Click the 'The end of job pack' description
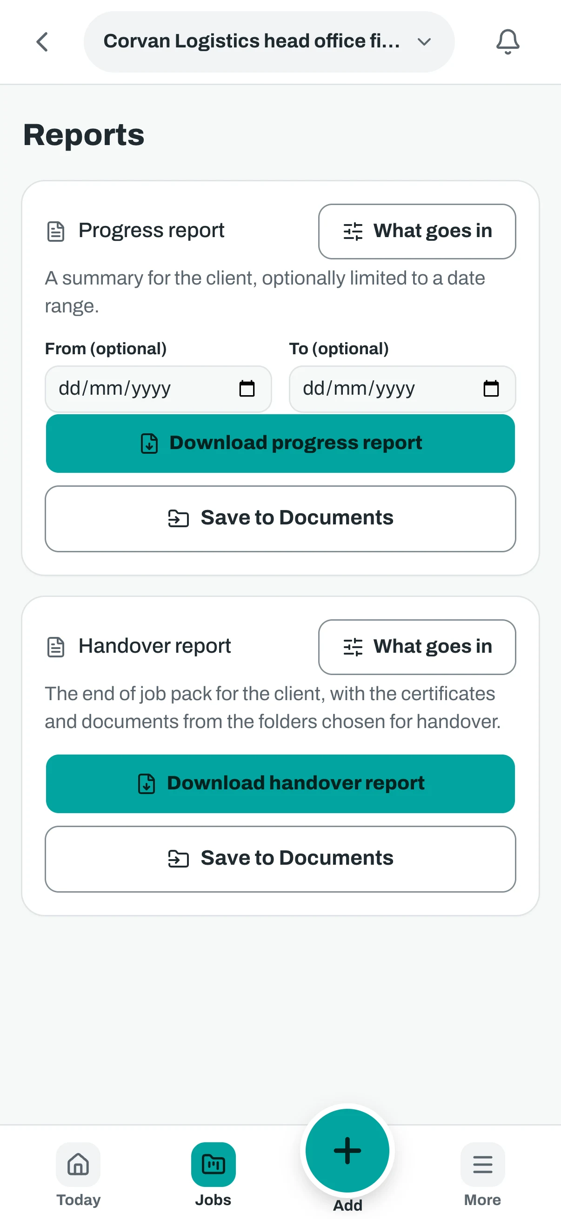561x1219 pixels. pos(273,708)
